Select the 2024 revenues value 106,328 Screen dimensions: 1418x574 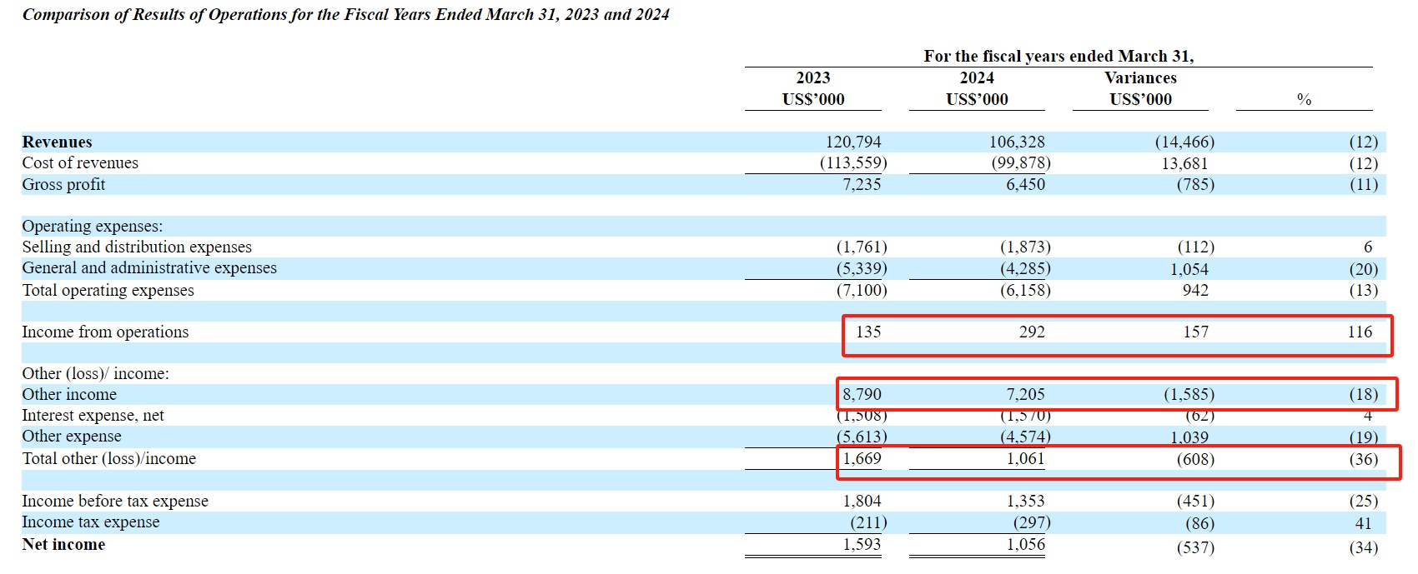point(1017,142)
